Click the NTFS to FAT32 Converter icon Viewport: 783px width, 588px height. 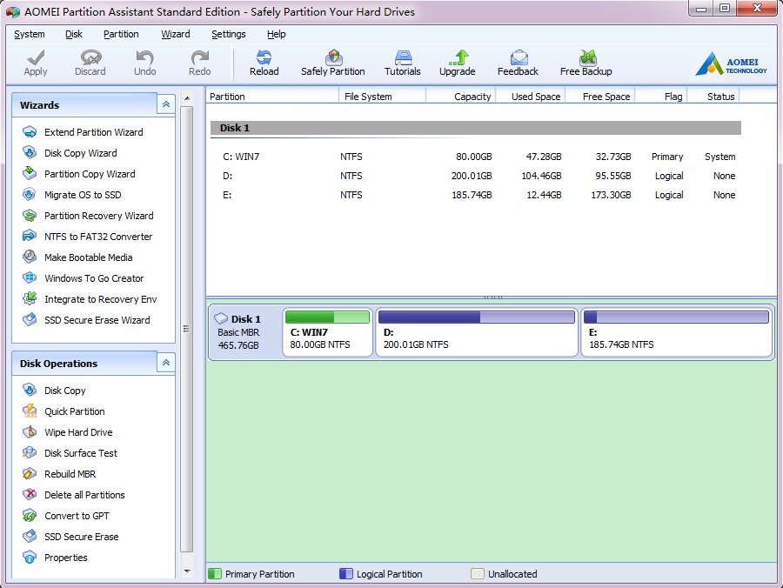tap(30, 236)
